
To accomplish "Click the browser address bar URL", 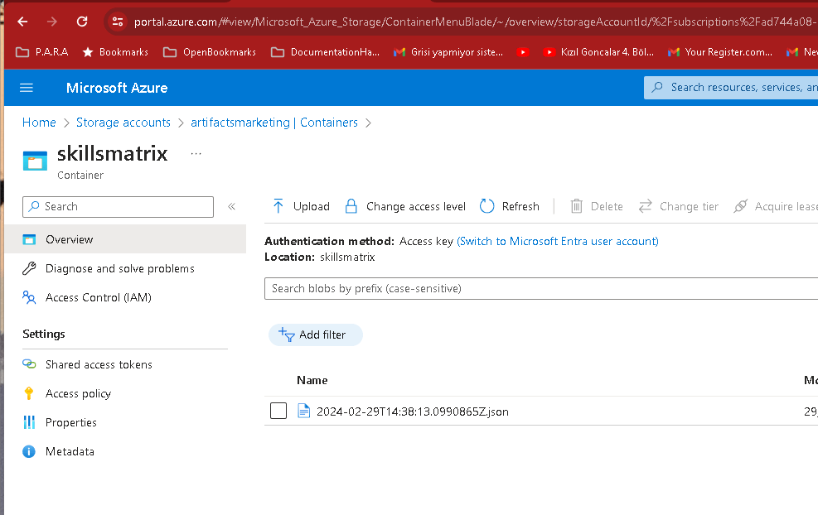I will (475, 22).
